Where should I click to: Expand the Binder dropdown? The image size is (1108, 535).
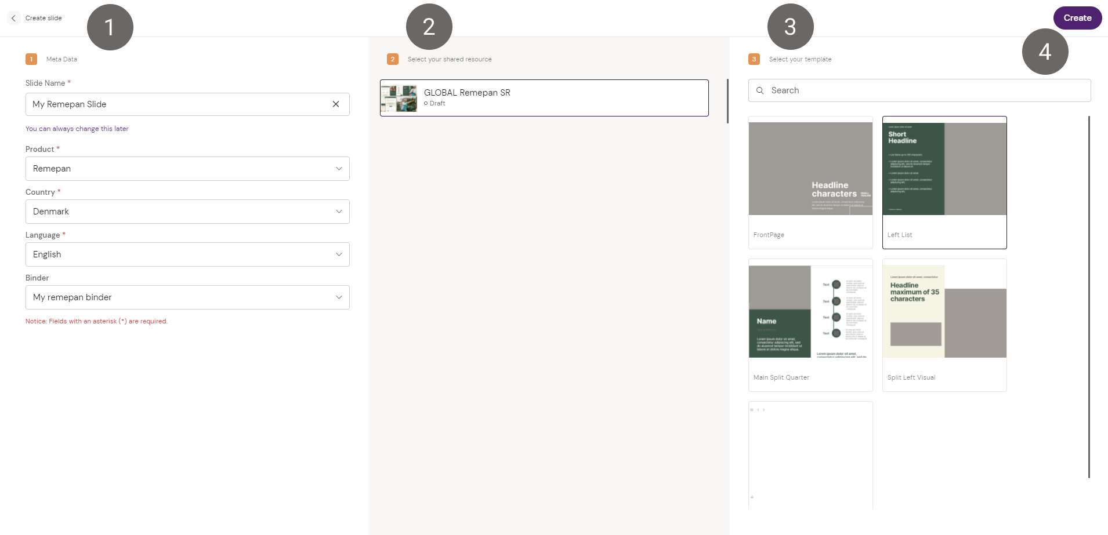pos(187,297)
